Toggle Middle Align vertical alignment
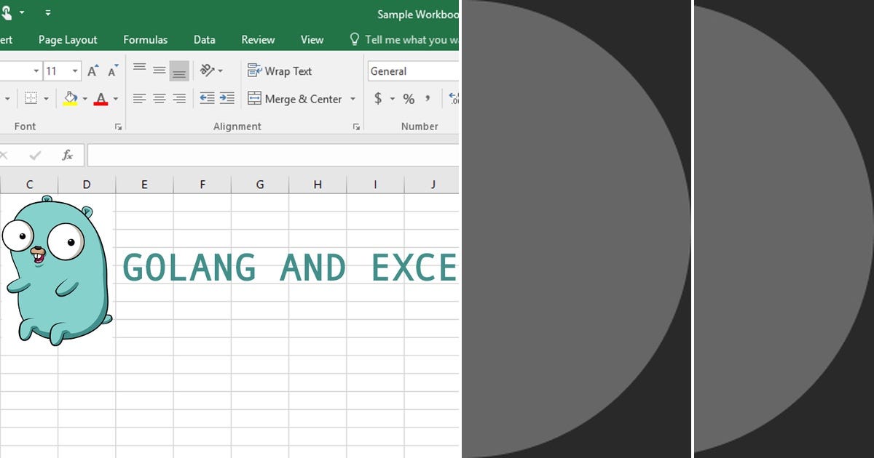This screenshot has height=458, width=874. [159, 70]
